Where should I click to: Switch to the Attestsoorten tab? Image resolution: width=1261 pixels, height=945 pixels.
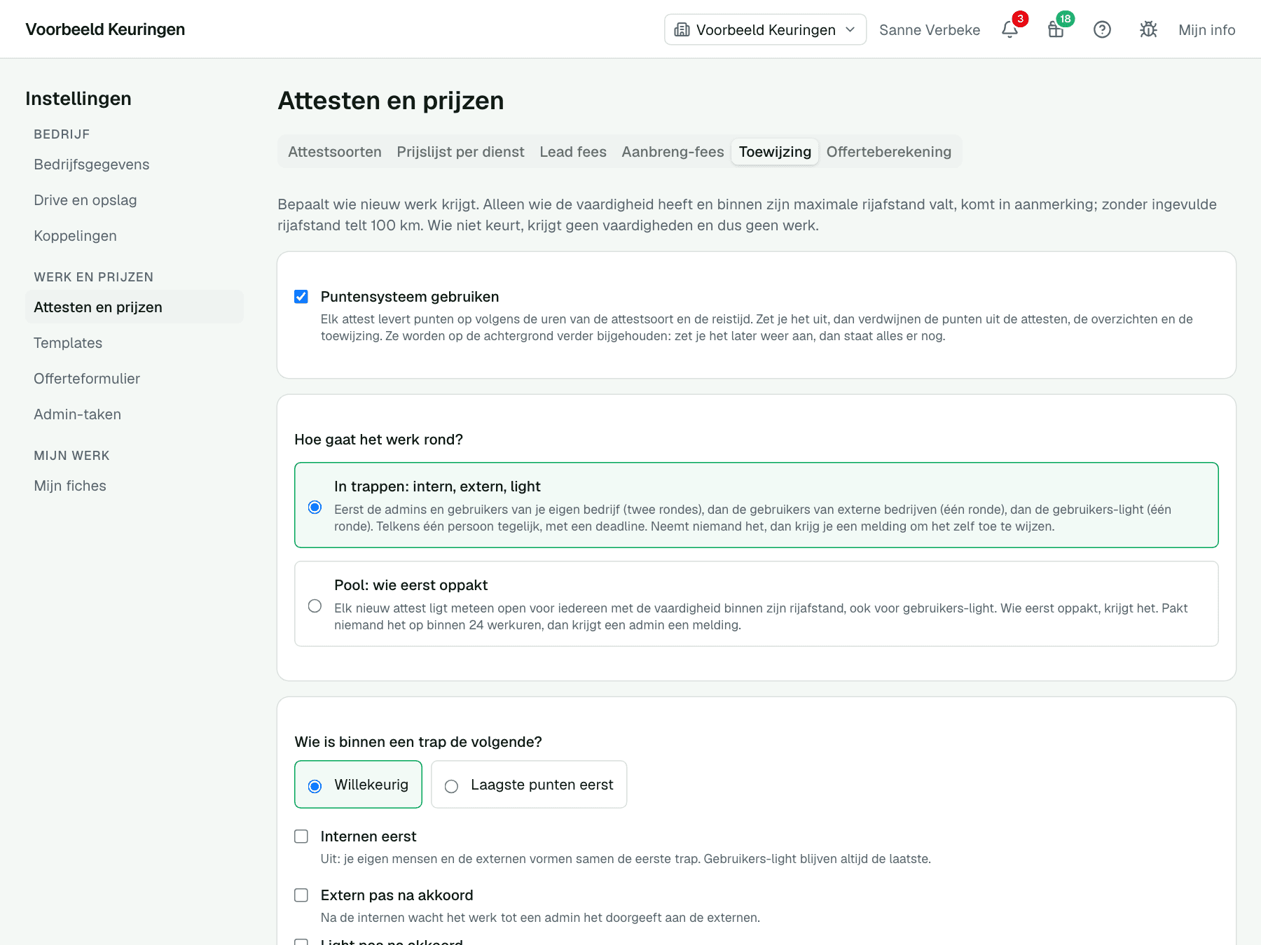click(x=335, y=152)
